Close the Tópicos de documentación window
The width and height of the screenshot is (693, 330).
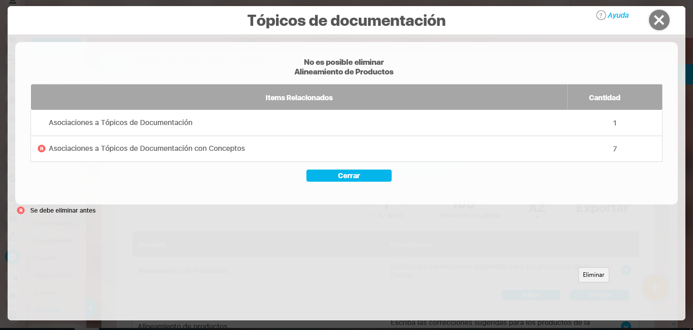659,20
